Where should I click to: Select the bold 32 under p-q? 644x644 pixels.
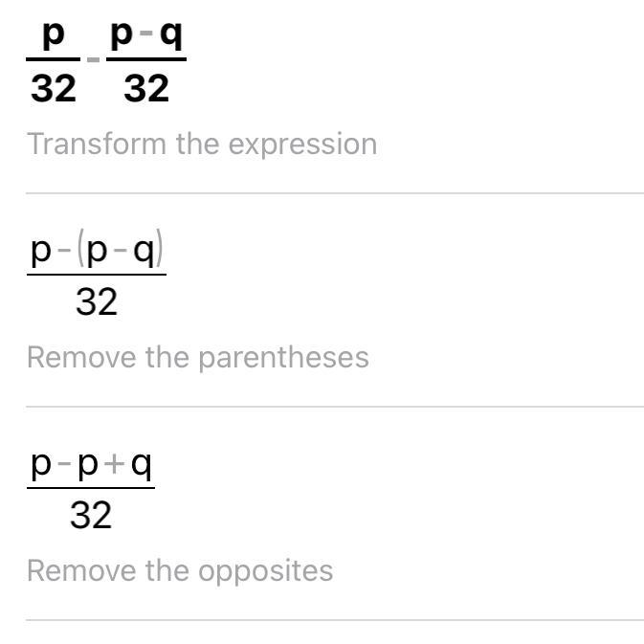coord(146,88)
